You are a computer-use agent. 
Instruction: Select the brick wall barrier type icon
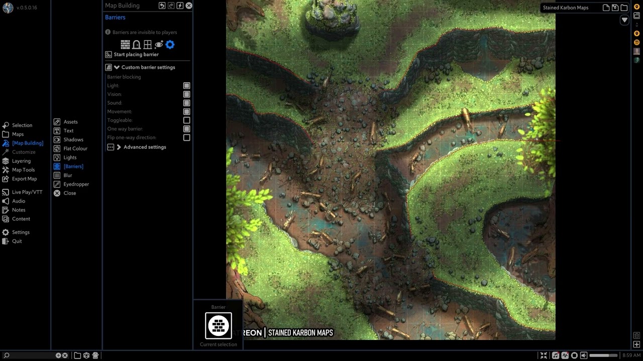click(x=125, y=45)
